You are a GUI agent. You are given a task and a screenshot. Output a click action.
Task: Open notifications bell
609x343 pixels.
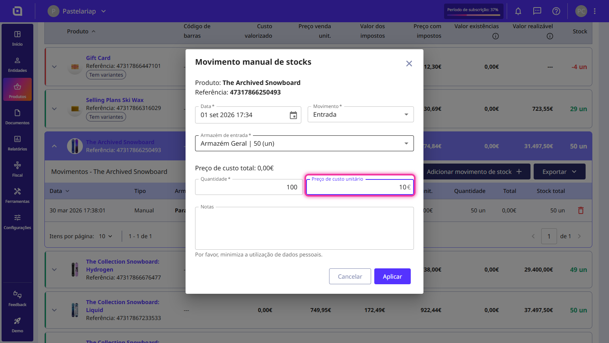[x=518, y=11]
